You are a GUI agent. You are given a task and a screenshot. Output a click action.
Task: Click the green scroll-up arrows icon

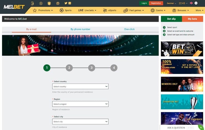pyautogui.click(x=201, y=127)
